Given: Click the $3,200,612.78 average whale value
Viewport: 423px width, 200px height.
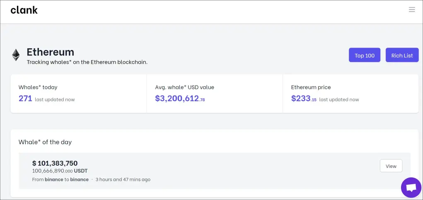Looking at the screenshot, I should pos(180,98).
